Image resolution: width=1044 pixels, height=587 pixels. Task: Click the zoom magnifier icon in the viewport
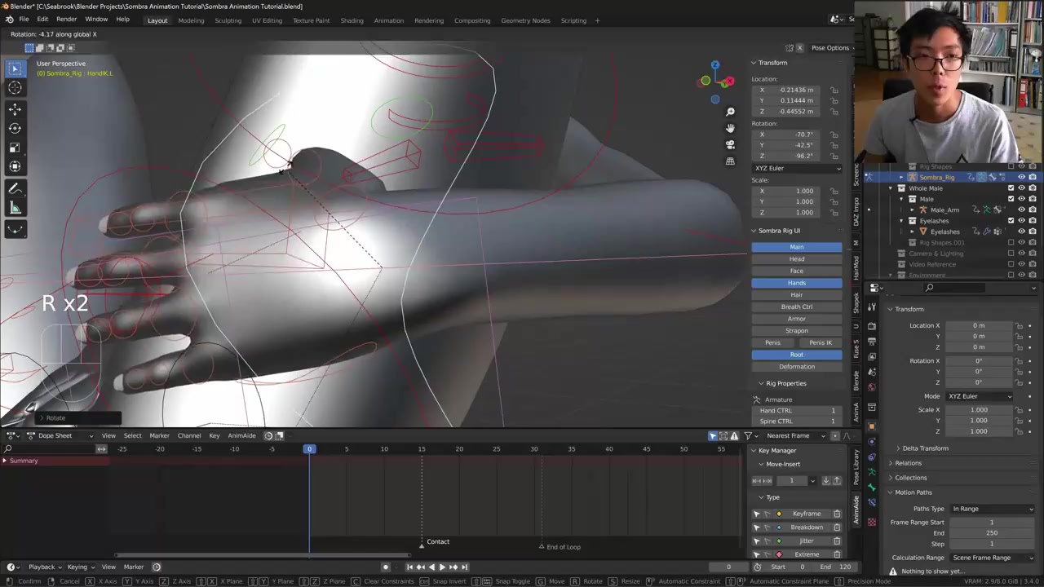tap(730, 112)
